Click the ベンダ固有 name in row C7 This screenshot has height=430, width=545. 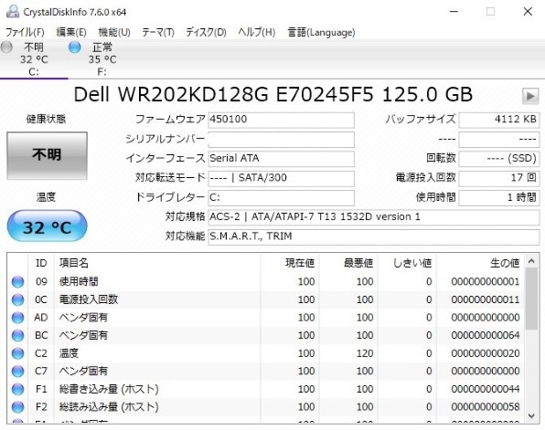pos(83,371)
